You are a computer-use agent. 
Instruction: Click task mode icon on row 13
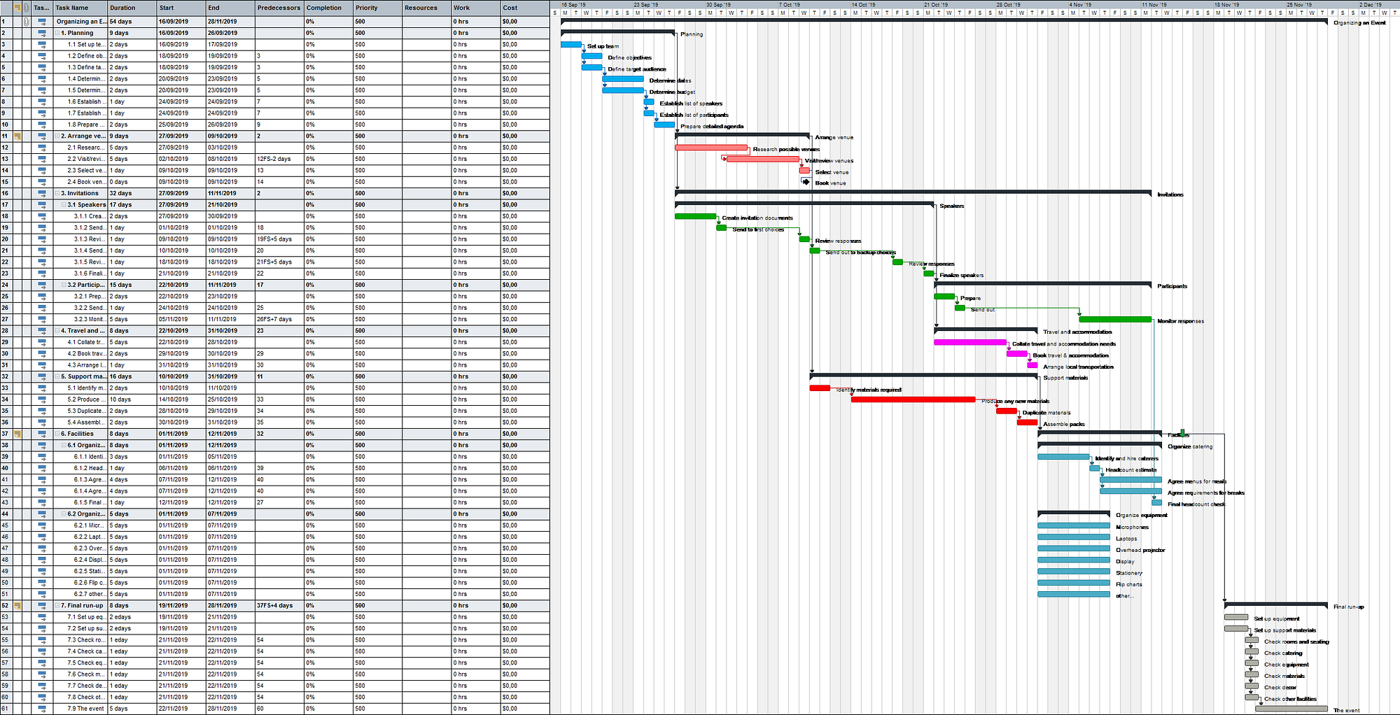(42, 159)
